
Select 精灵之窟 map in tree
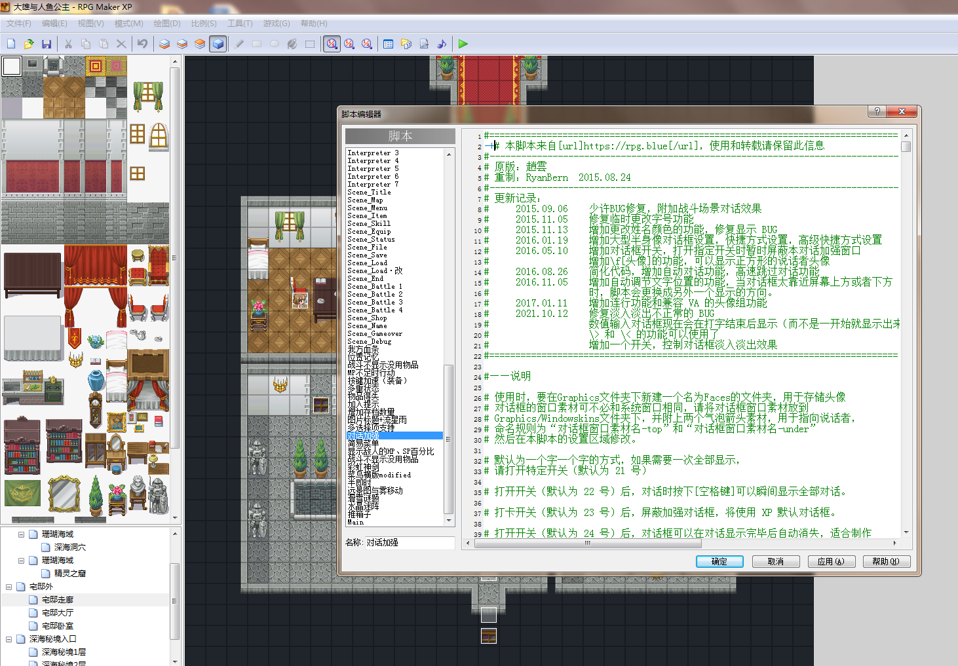pos(69,574)
